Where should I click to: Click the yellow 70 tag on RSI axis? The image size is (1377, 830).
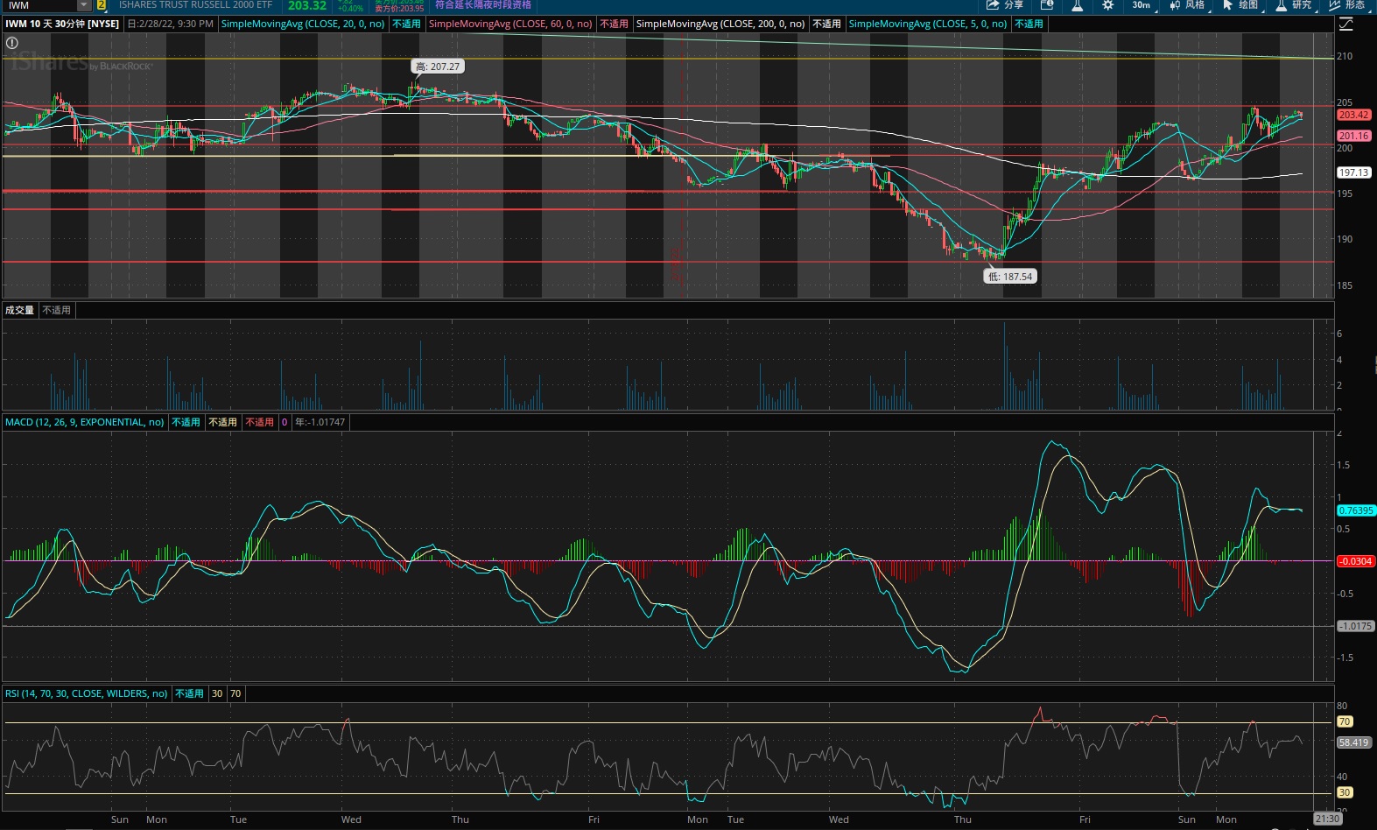coord(1345,721)
